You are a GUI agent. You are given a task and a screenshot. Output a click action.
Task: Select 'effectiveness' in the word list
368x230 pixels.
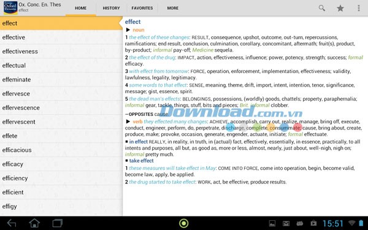pyautogui.click(x=61, y=51)
